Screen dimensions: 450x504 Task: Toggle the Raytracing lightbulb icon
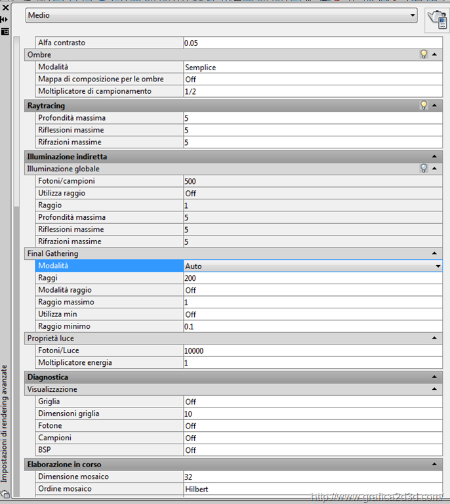[x=424, y=105]
